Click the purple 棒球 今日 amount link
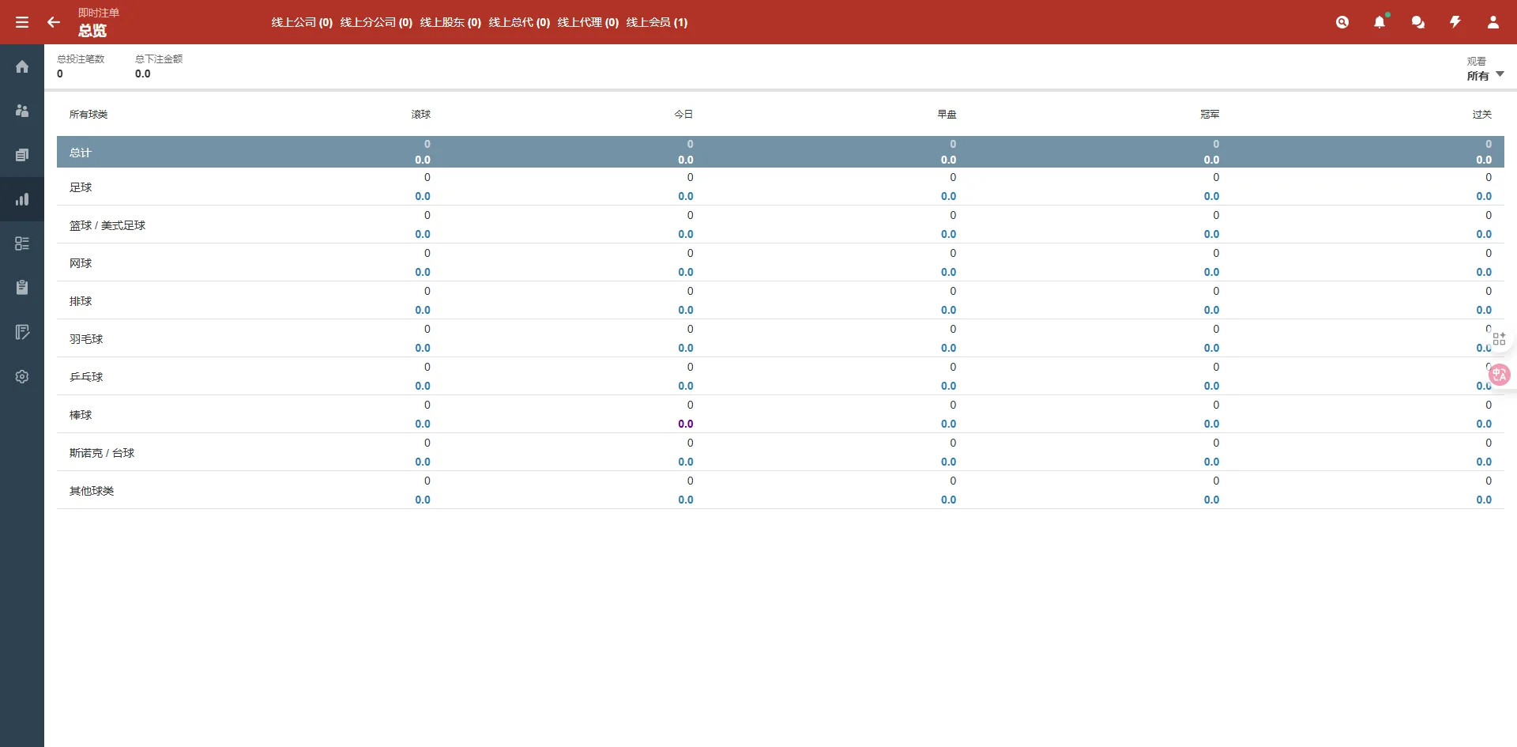Viewport: 1517px width, 747px height. pyautogui.click(x=685, y=424)
